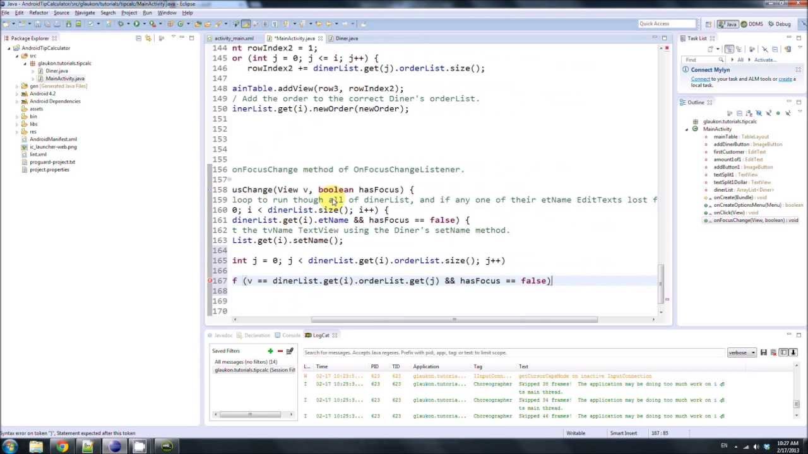Expand the Android 4.2 library node

17,93
